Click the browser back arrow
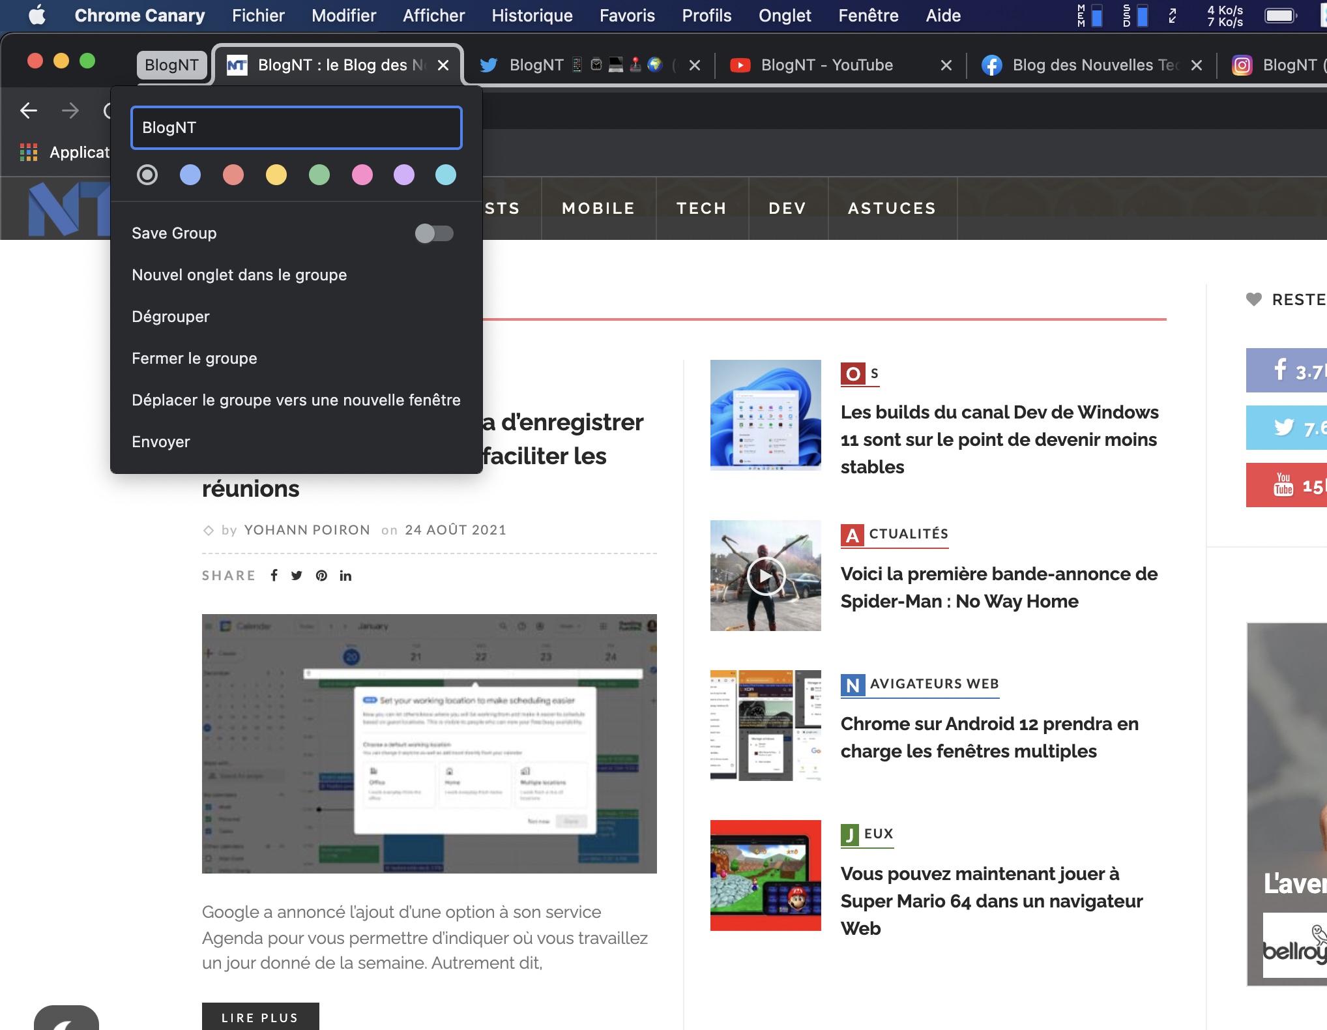The image size is (1327, 1030). 29,111
